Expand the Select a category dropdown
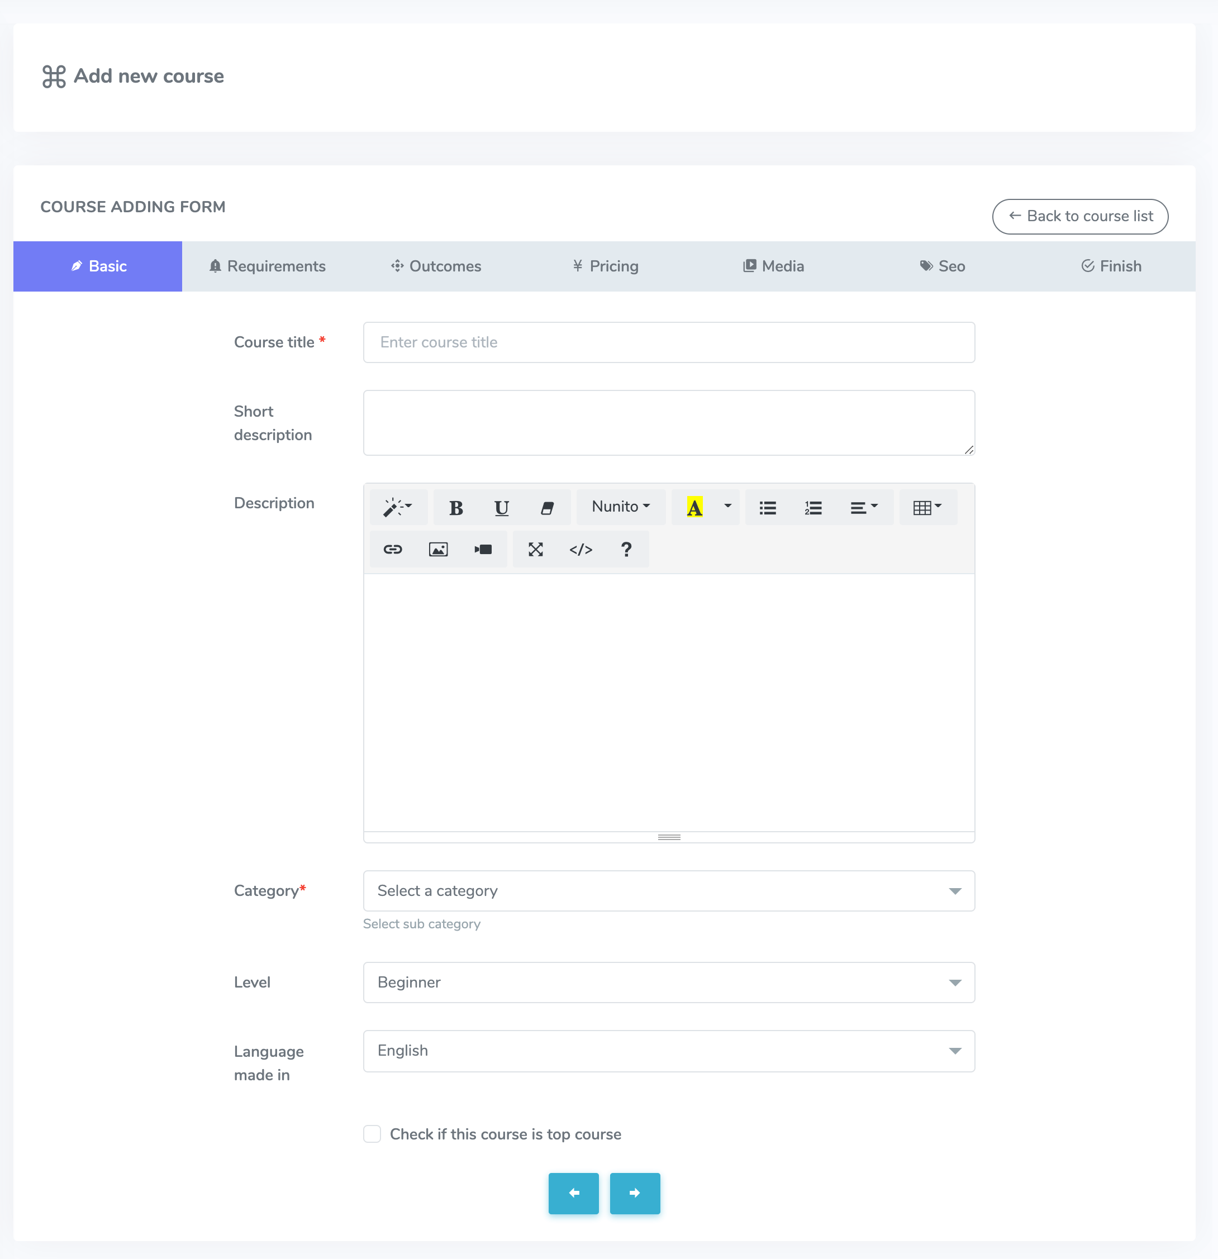1218x1259 pixels. [669, 891]
